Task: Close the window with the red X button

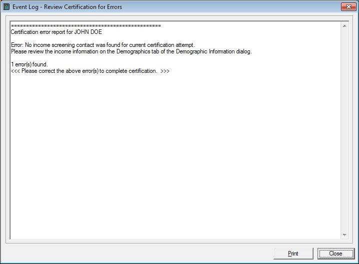Action: (347, 7)
